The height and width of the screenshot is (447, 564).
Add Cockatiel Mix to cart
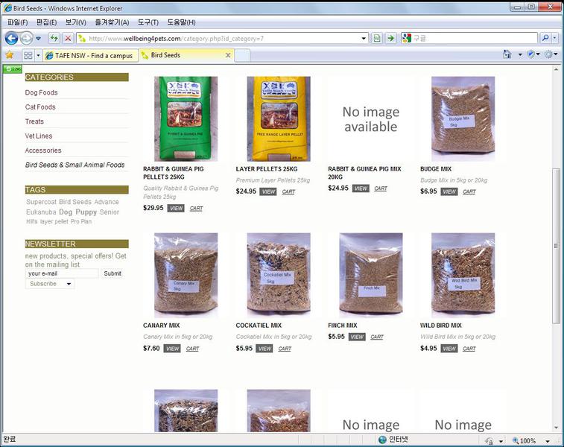285,349
